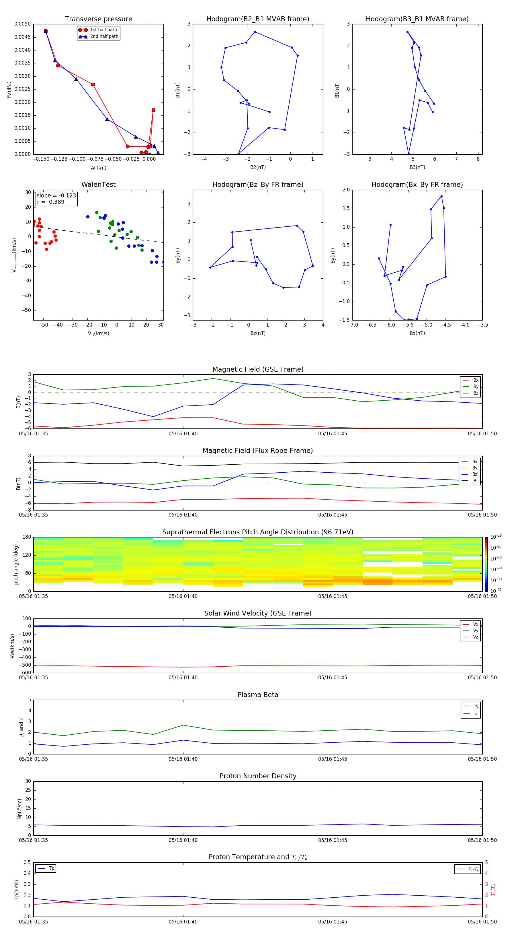516x947 pixels.
Task: Click the 'Tp' legend in temperature plot
Action: point(46,868)
